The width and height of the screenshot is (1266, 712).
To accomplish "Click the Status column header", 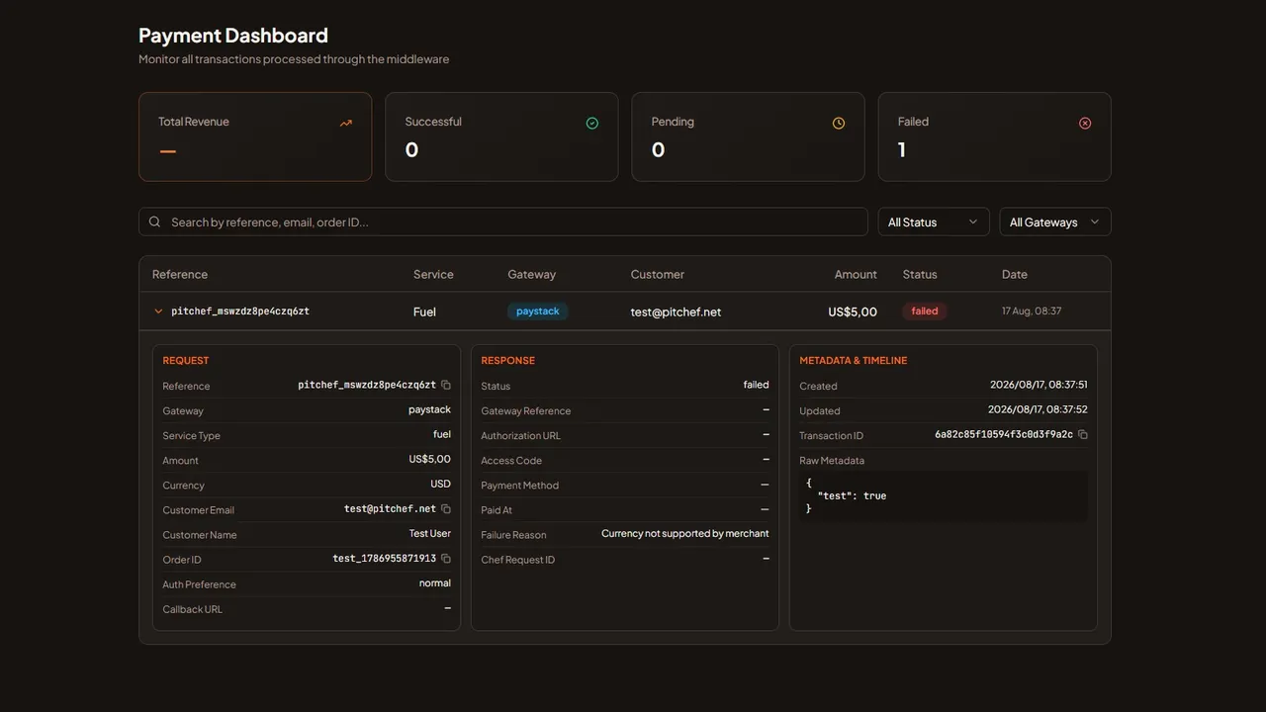I will click(x=920, y=274).
